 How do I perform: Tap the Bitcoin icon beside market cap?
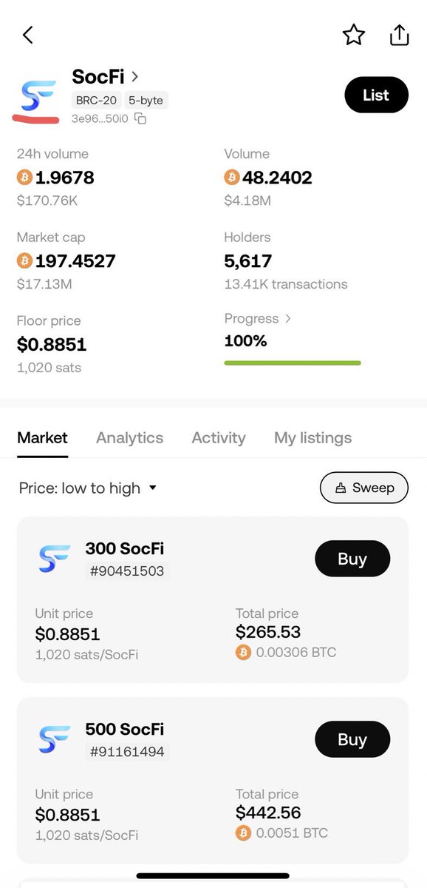pyautogui.click(x=24, y=260)
